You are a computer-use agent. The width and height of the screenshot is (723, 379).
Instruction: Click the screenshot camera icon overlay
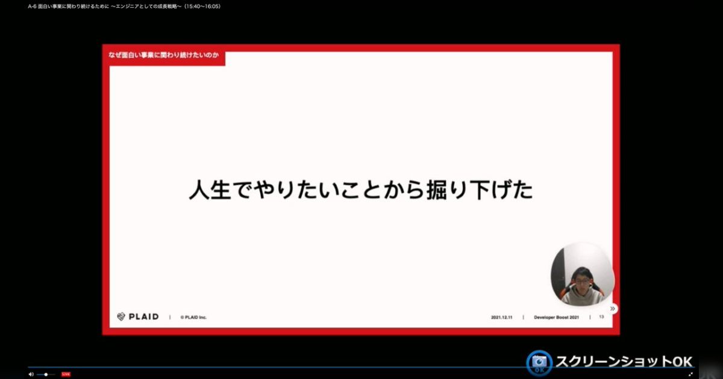coord(540,361)
